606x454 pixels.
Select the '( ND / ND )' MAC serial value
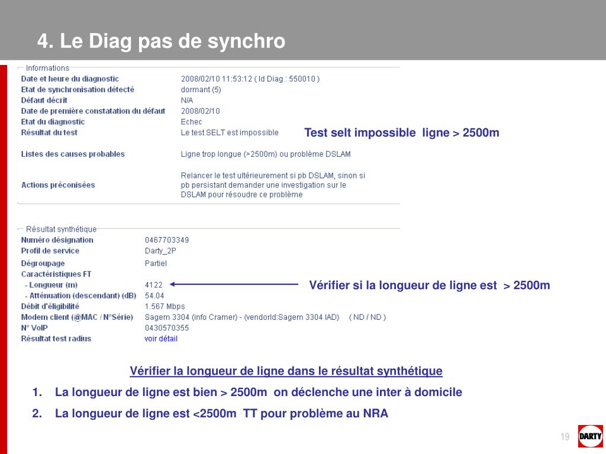click(368, 317)
